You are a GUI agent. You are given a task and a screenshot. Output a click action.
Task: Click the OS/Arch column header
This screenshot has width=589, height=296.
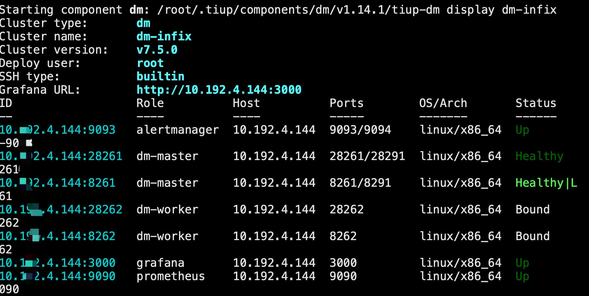pos(443,103)
